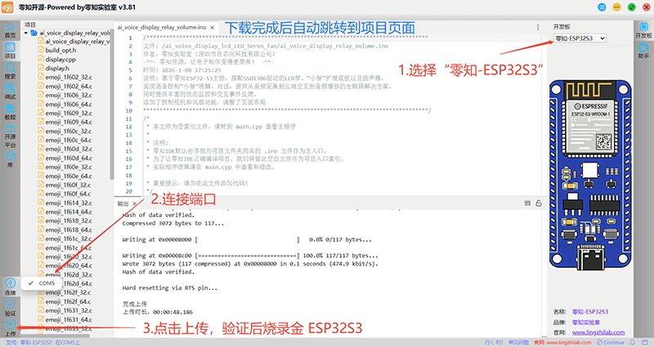Screen dimensions: 654x347
Task: Open the 开发板 board selection dropdown
Action: pos(580,38)
